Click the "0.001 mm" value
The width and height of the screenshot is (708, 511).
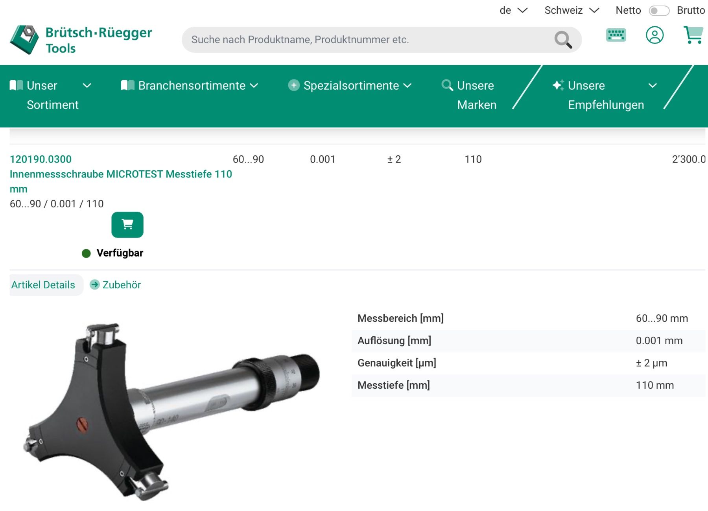coord(659,341)
